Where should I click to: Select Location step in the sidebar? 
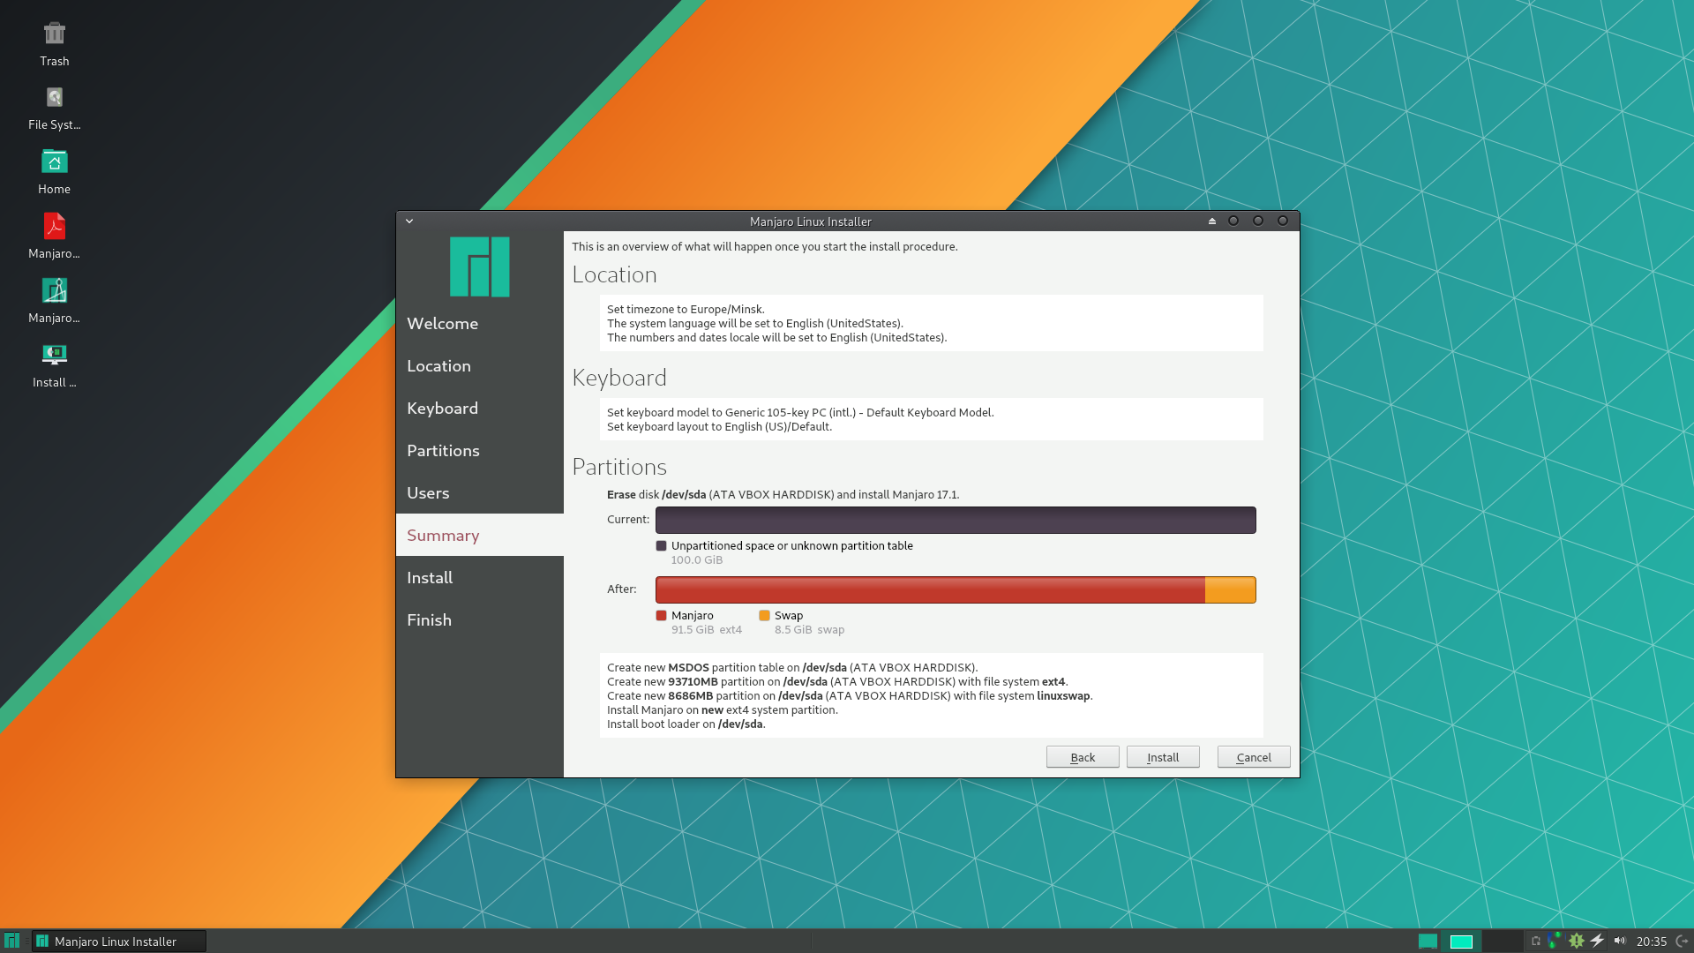point(480,366)
